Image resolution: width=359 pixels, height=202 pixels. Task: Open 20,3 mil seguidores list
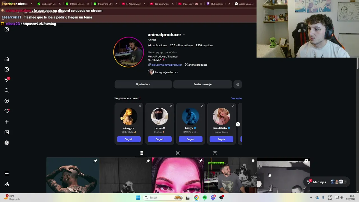pos(181,45)
